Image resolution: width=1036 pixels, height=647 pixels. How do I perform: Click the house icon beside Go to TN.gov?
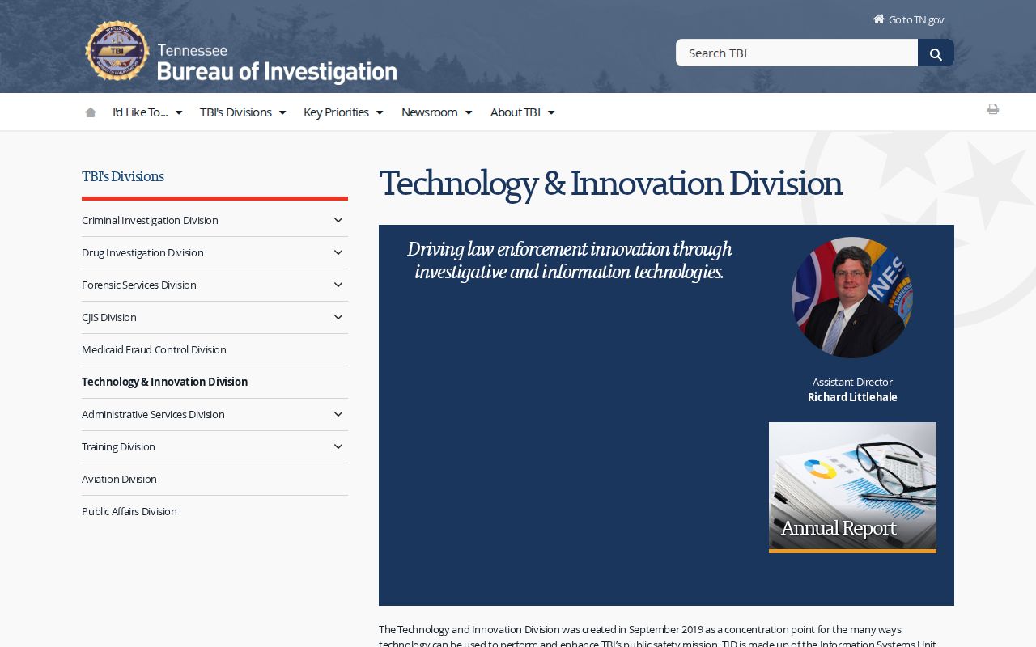pos(878,19)
